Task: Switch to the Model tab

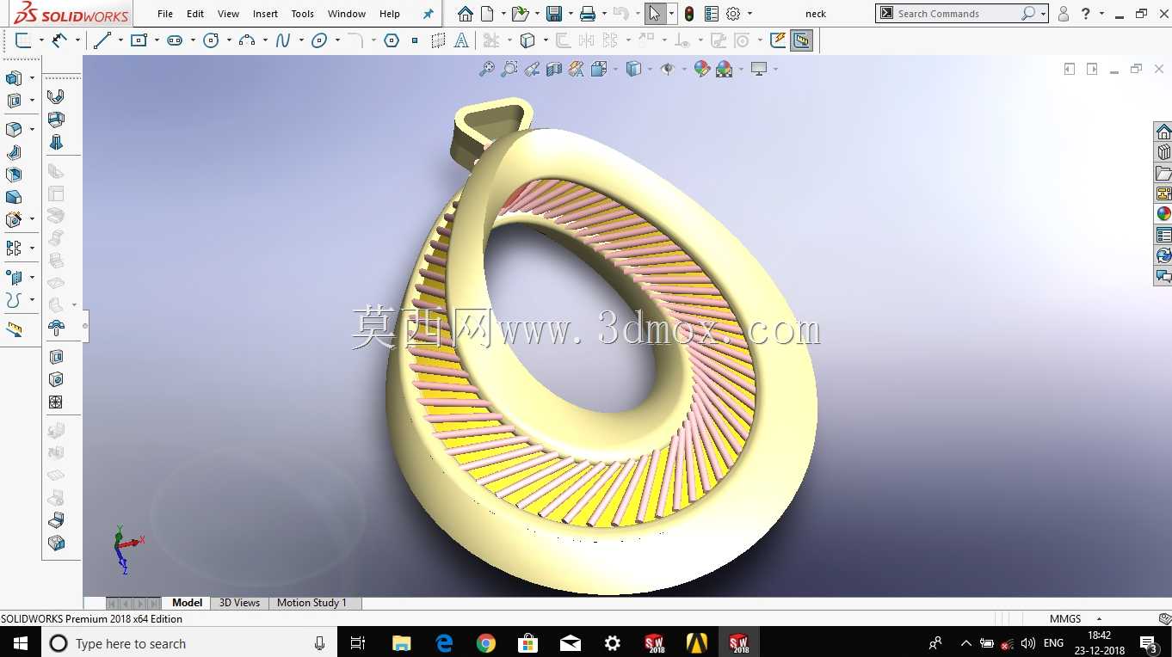Action: click(188, 603)
